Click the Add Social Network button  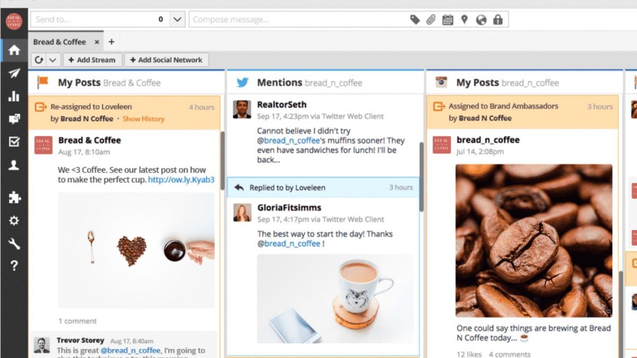pos(166,60)
